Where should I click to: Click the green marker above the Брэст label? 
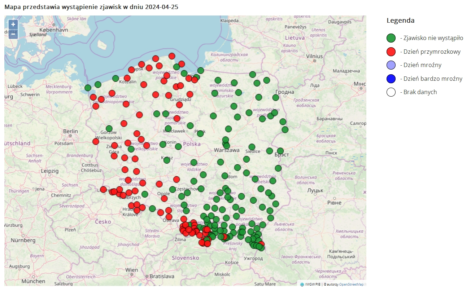(280, 151)
